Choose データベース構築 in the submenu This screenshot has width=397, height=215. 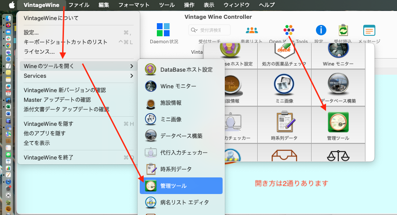click(x=181, y=136)
